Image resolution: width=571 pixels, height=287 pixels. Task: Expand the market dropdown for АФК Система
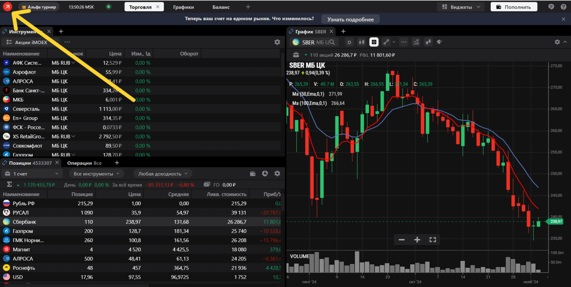click(x=73, y=63)
